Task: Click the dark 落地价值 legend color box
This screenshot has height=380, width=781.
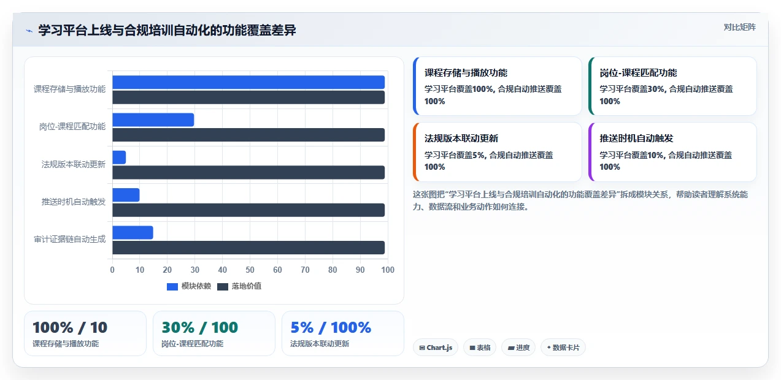Action: tap(223, 287)
